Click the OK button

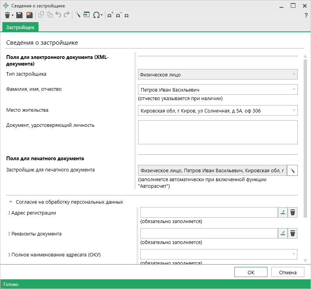point(251,272)
